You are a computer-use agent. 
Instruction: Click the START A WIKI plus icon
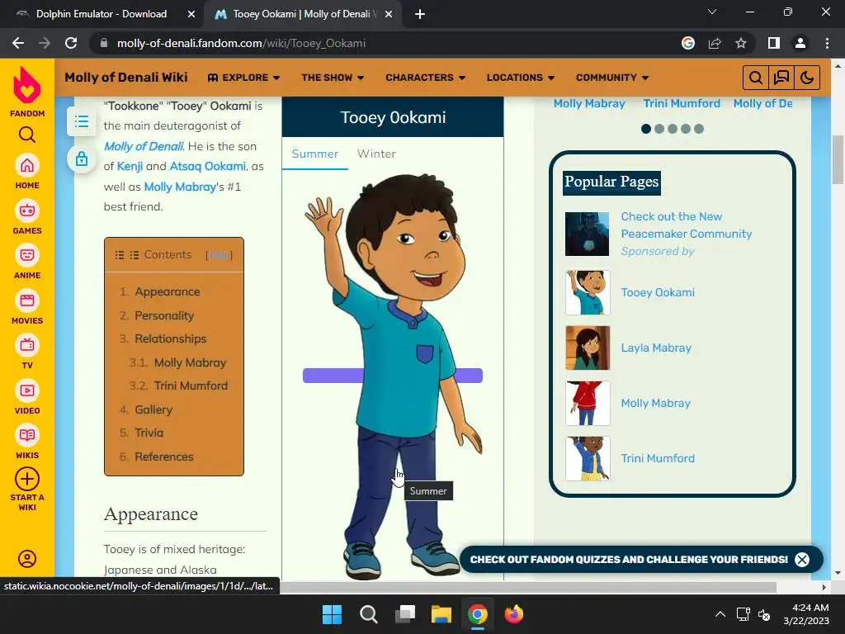pos(27,479)
